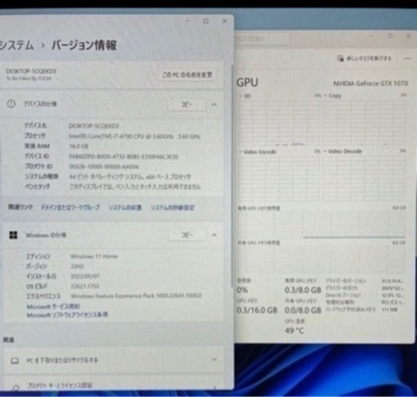Screen dimensions: 417x397
Task: Select the 49 °C GPU temperature value
Action: point(294,331)
